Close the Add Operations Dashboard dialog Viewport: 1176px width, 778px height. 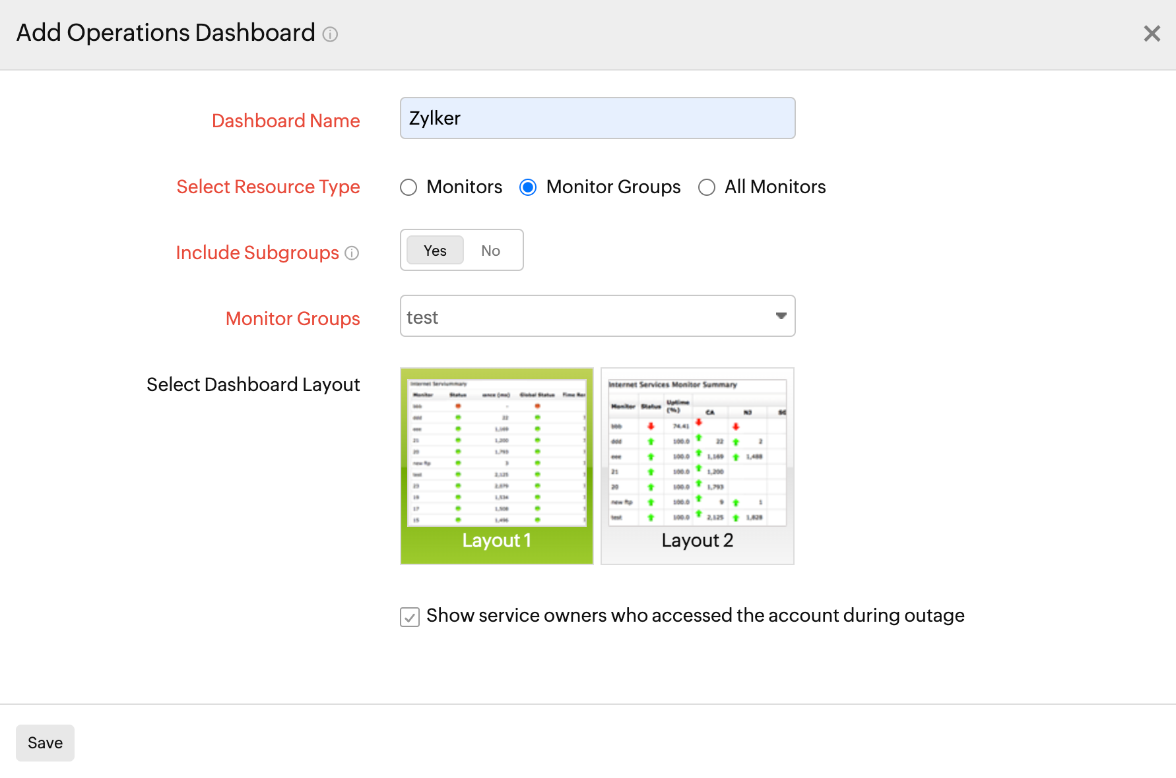point(1152,34)
